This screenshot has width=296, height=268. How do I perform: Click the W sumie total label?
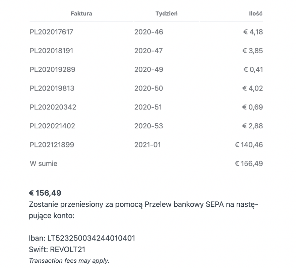tap(44, 163)
